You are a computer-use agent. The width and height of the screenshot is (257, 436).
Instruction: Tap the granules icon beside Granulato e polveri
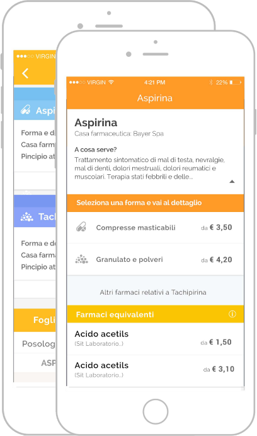point(81,259)
